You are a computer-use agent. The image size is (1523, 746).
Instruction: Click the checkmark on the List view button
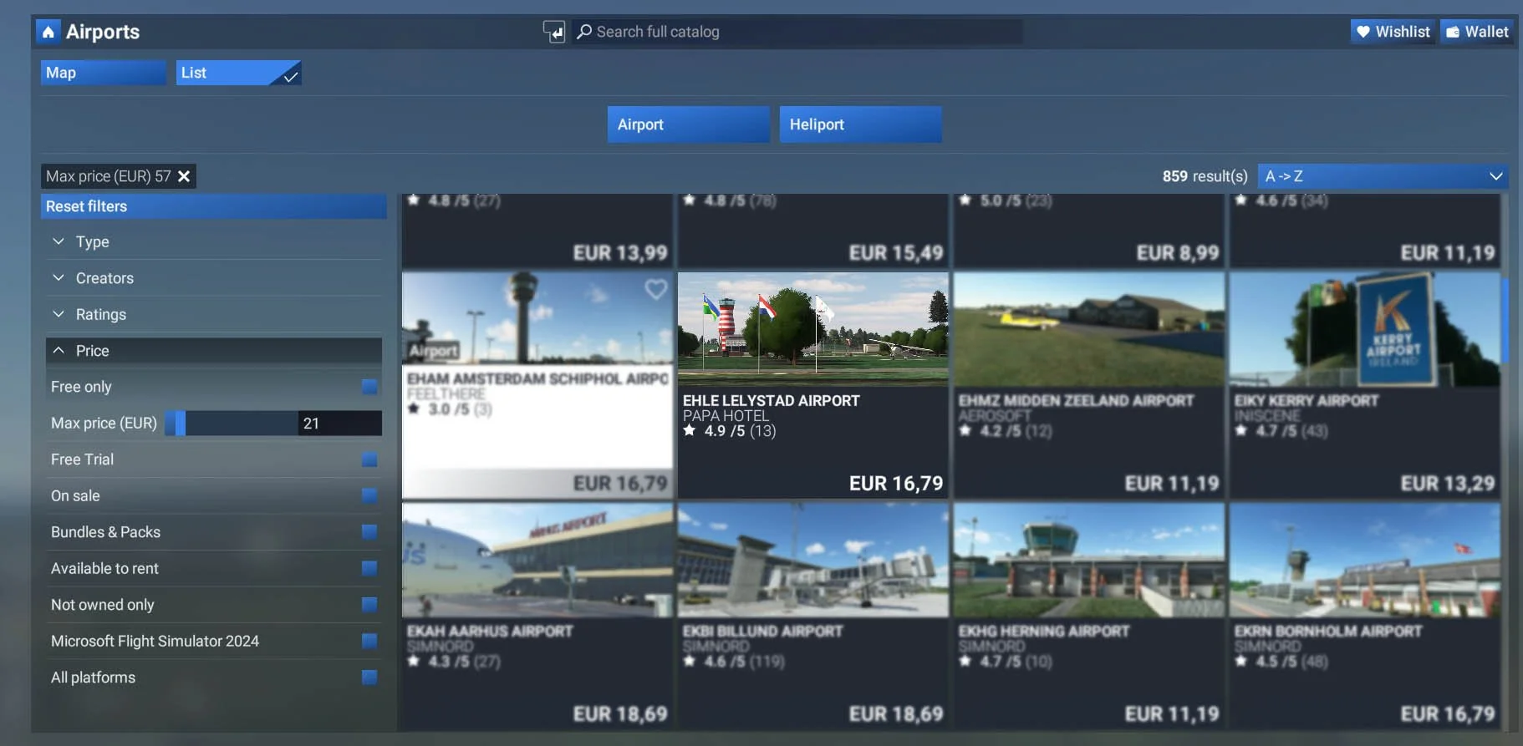(x=290, y=76)
